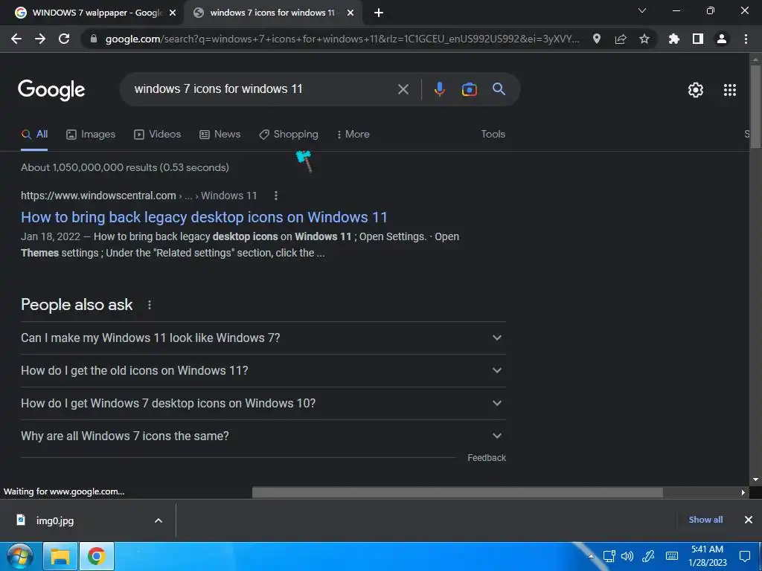Open the Extensions puzzle icon
This screenshot has width=762, height=571.
click(x=674, y=39)
